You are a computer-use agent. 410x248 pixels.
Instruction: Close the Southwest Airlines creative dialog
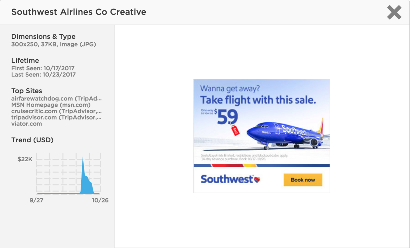click(394, 13)
